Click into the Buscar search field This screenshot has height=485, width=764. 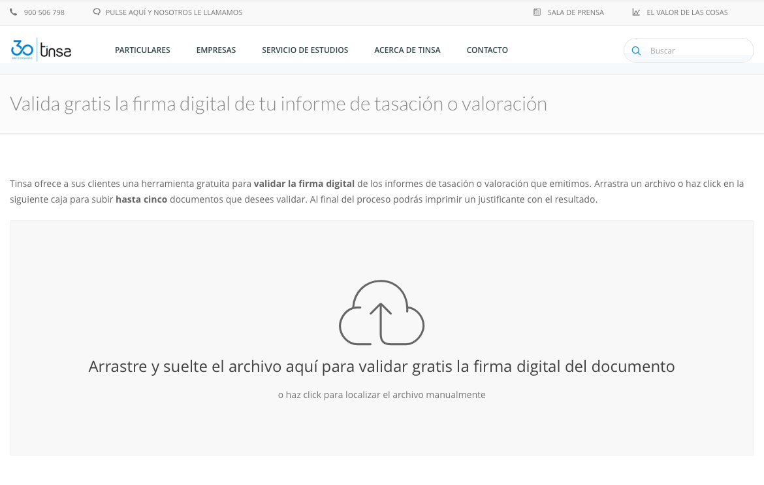pos(688,50)
